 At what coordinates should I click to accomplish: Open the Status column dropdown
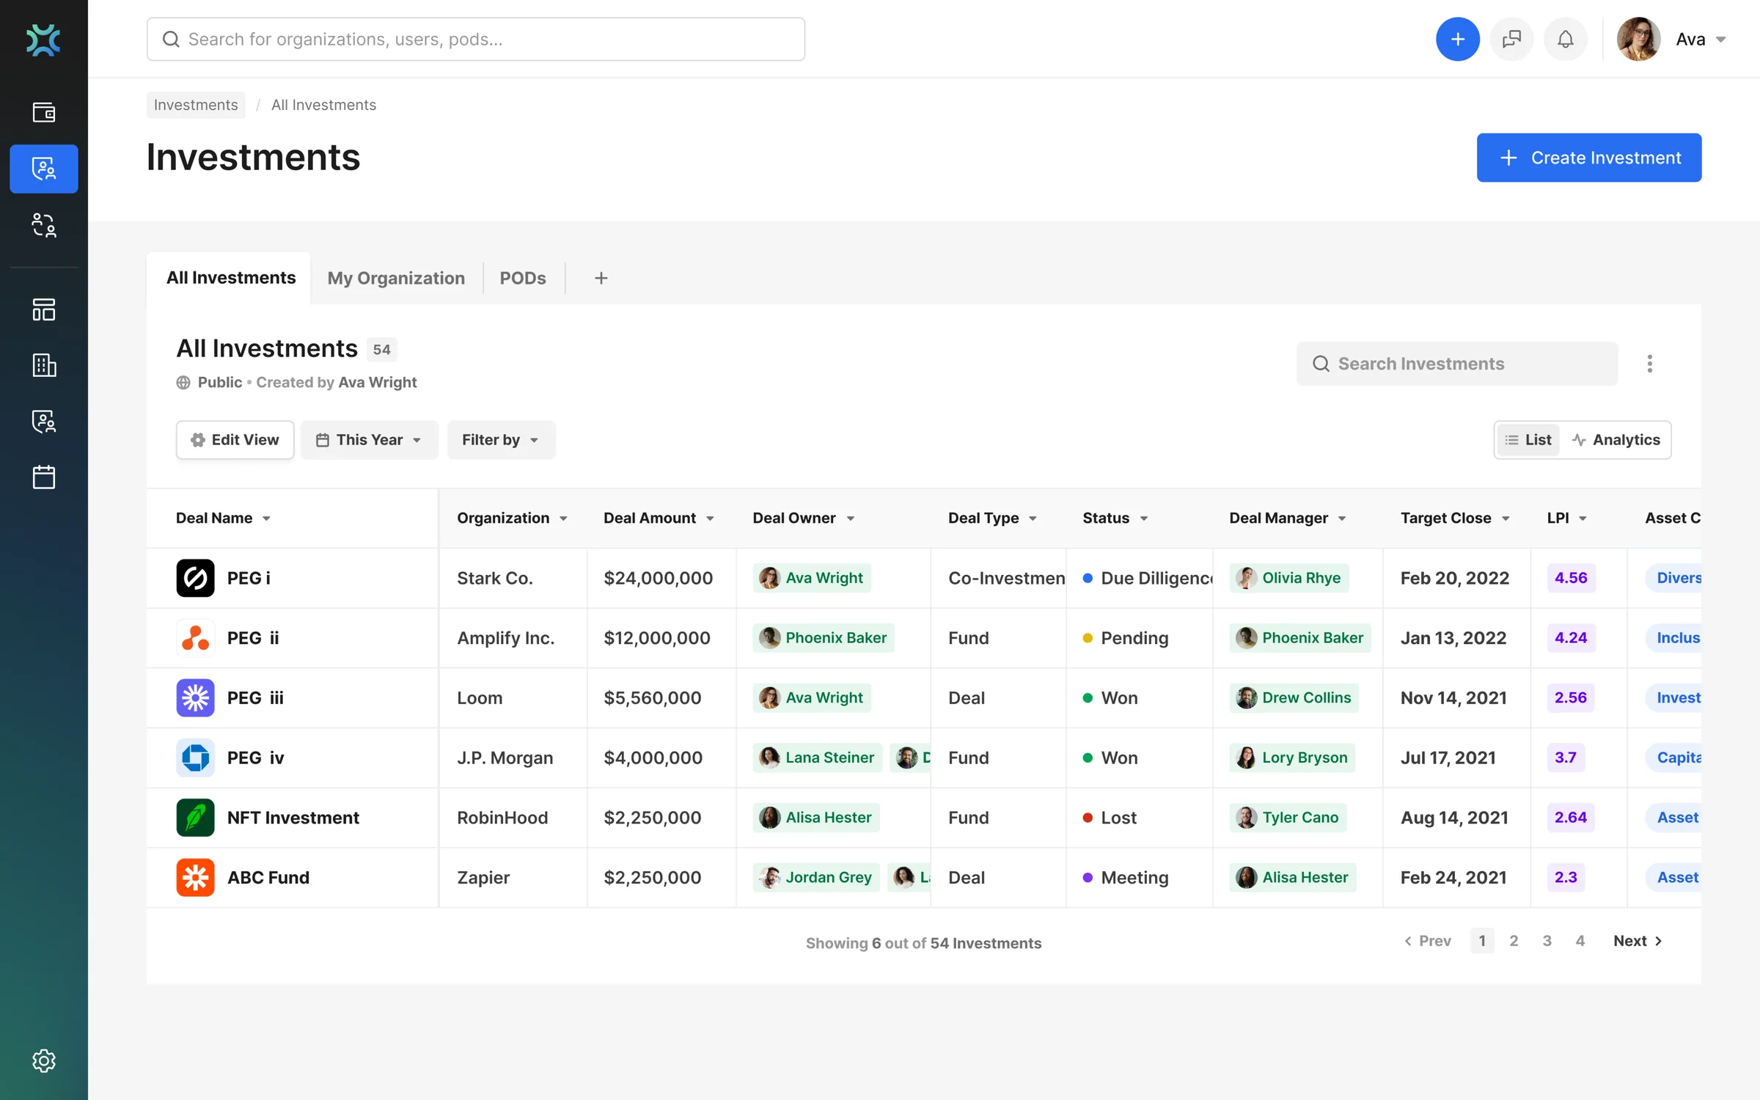point(1144,518)
